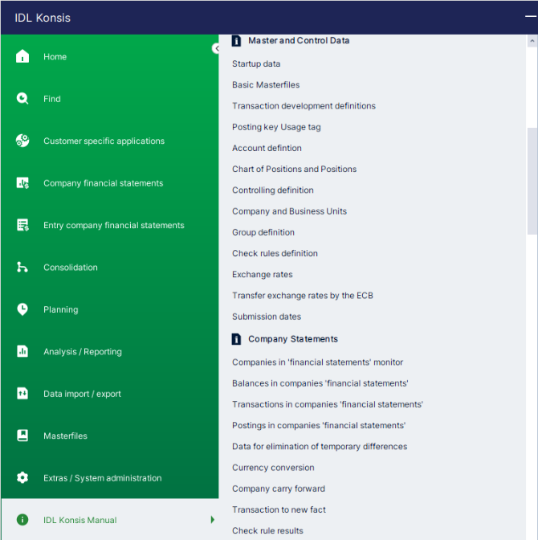Open Company and Business Units topic
538x540 pixels.
point(289,211)
